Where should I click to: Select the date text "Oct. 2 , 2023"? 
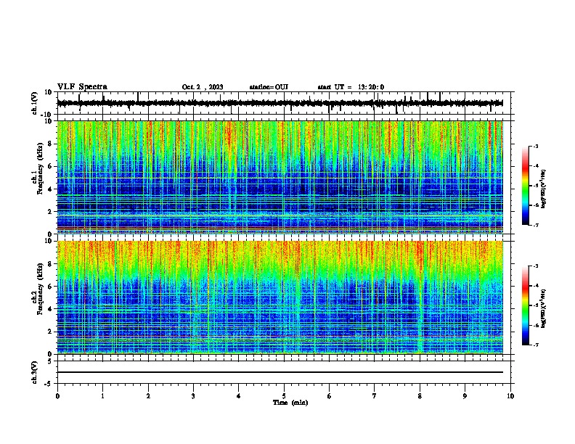click(203, 87)
